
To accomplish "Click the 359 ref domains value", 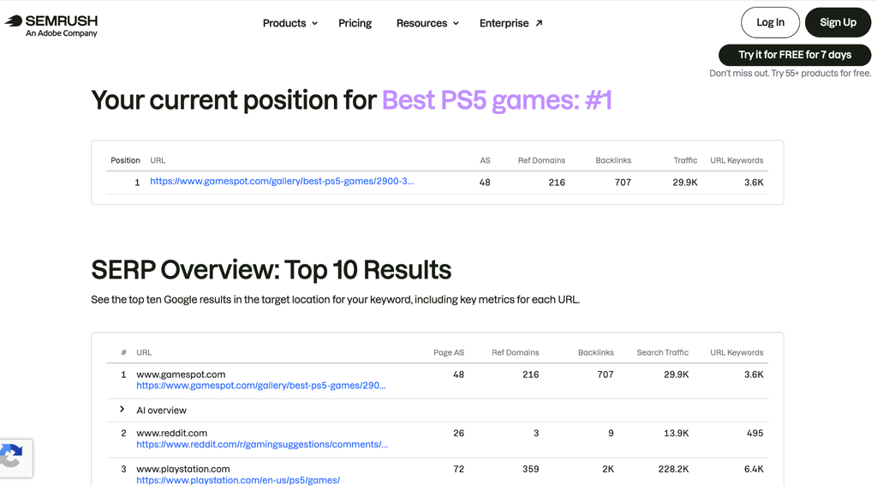I will 531,469.
